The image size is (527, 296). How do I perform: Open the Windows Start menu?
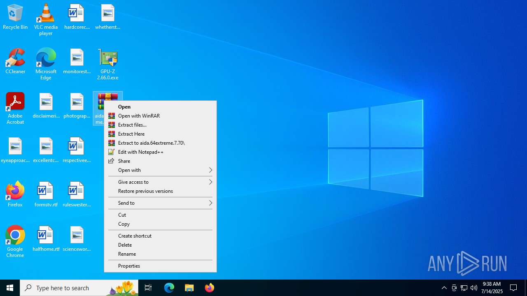10,288
